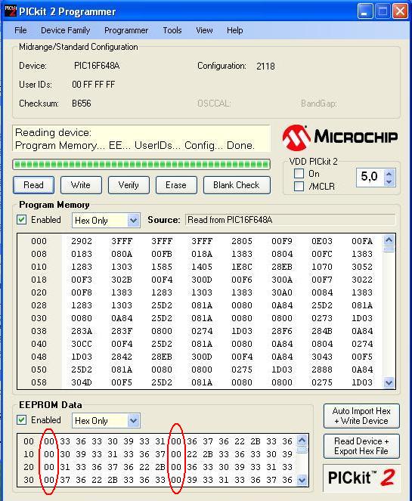The height and width of the screenshot is (501, 412).
Task: Uncheck EEPROM Data Enabled checkbox
Action: pyautogui.click(x=22, y=420)
